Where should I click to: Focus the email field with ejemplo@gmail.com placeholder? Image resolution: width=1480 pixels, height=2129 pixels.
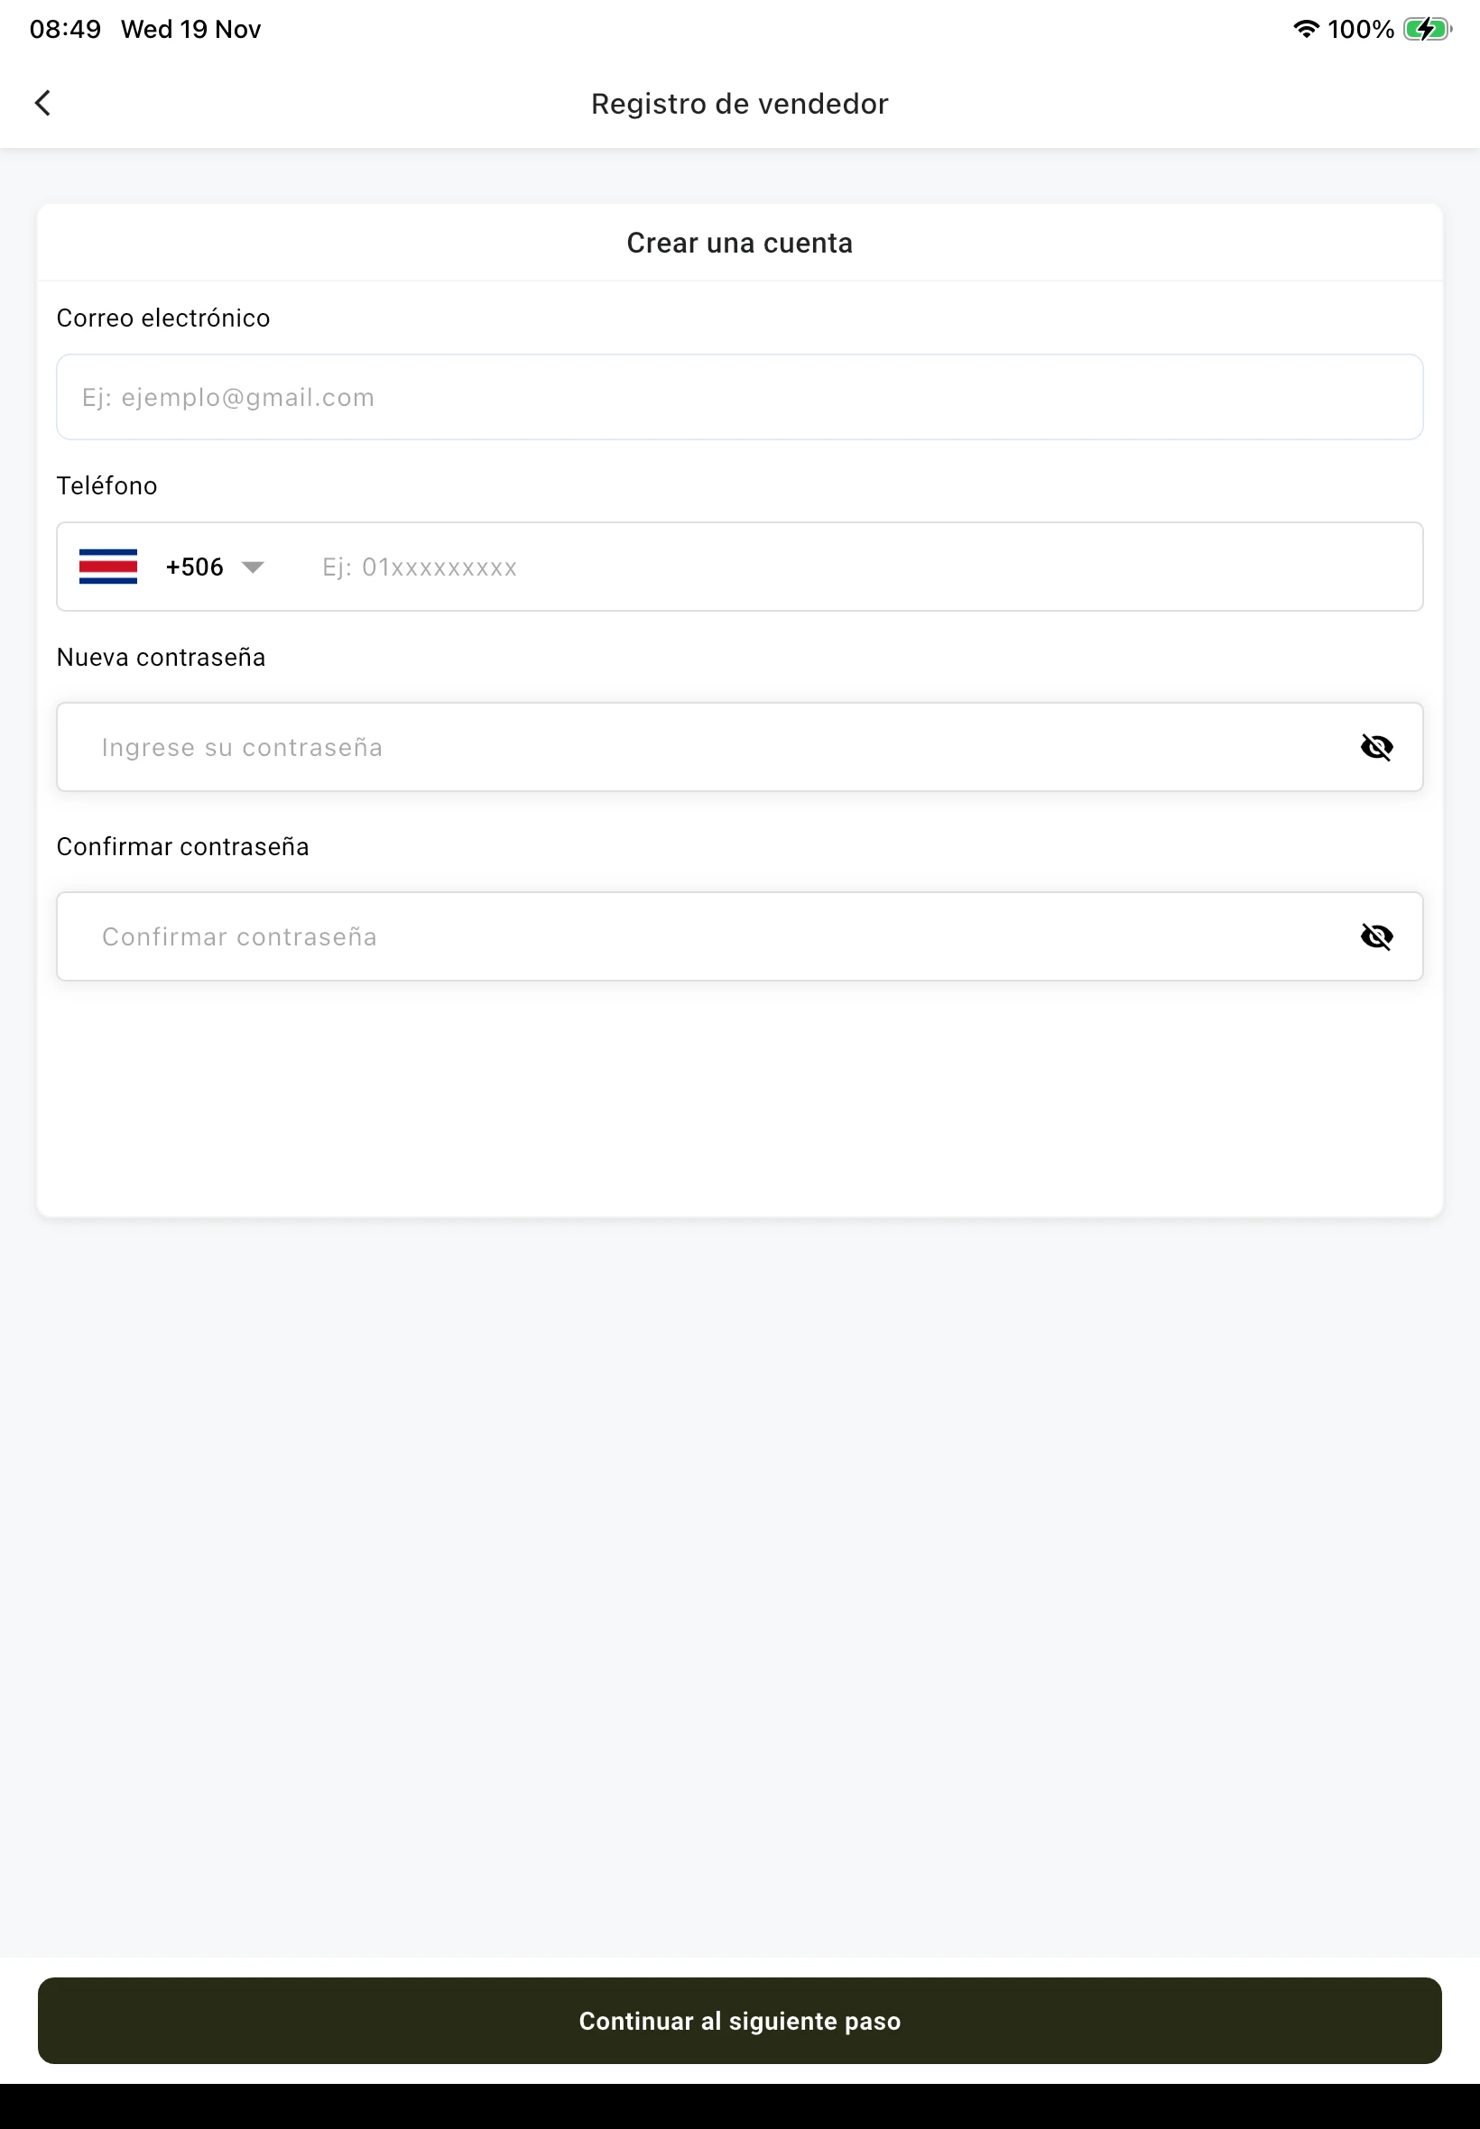pos(739,397)
